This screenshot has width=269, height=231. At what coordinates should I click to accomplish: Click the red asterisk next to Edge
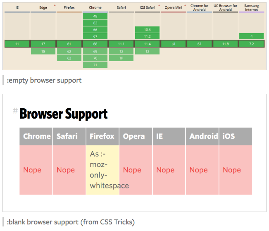55,6
